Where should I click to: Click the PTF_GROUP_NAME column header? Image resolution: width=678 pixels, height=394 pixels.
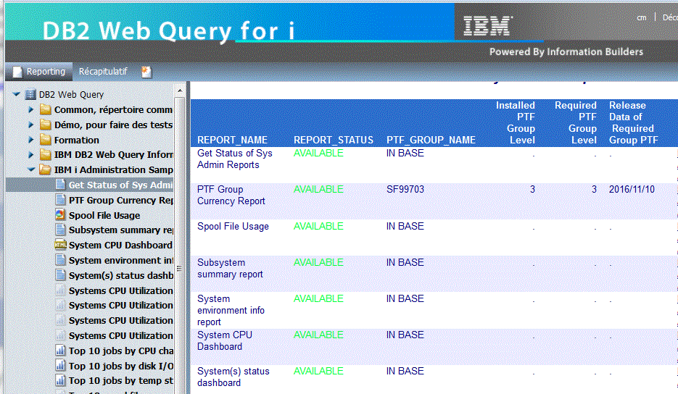click(431, 140)
